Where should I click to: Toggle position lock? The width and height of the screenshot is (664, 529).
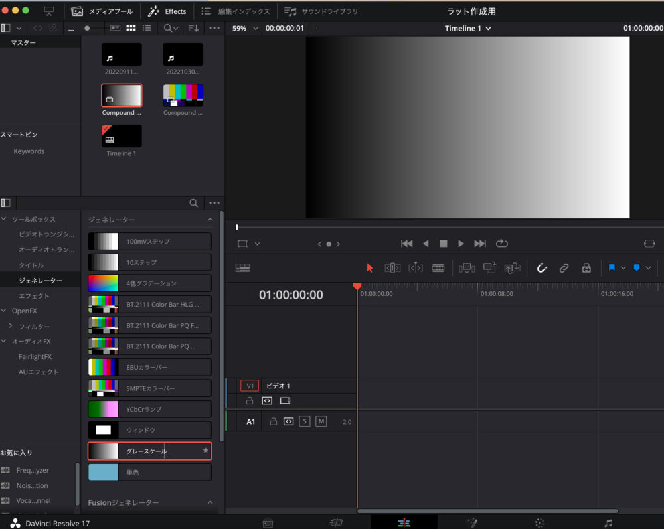tap(586, 268)
